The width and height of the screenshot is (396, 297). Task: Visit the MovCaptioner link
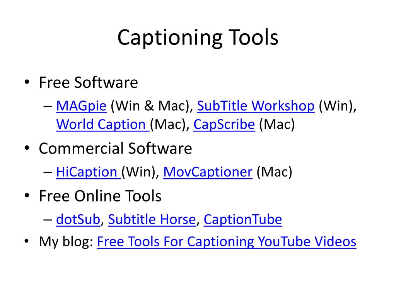pos(208,172)
